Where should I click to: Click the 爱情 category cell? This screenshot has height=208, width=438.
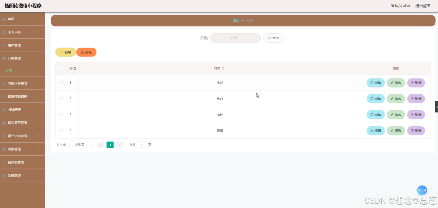[x=220, y=130]
